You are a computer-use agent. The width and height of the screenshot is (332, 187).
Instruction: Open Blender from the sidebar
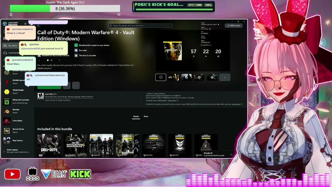coord(17,111)
